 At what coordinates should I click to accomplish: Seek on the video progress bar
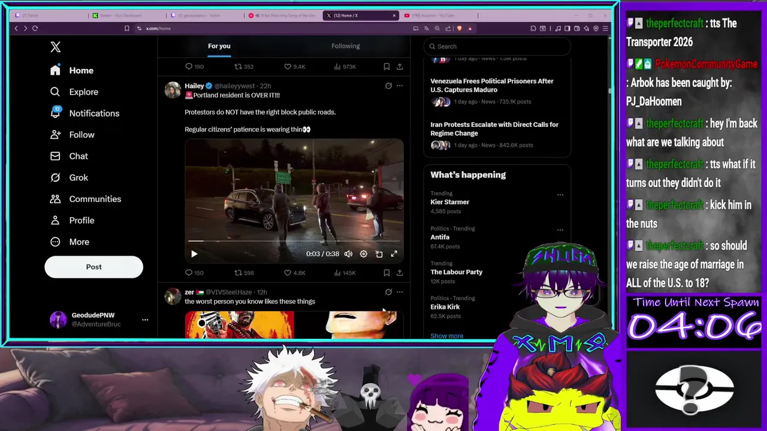(294, 241)
